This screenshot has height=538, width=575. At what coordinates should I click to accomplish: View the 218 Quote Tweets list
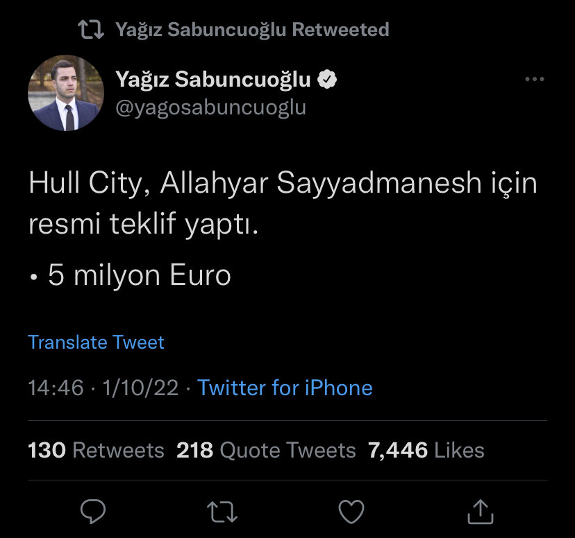pyautogui.click(x=266, y=451)
